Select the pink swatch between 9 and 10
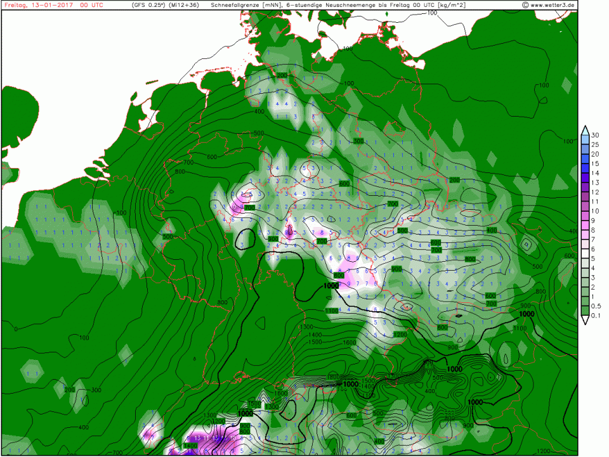This screenshot has height=457, width=609. (585, 216)
